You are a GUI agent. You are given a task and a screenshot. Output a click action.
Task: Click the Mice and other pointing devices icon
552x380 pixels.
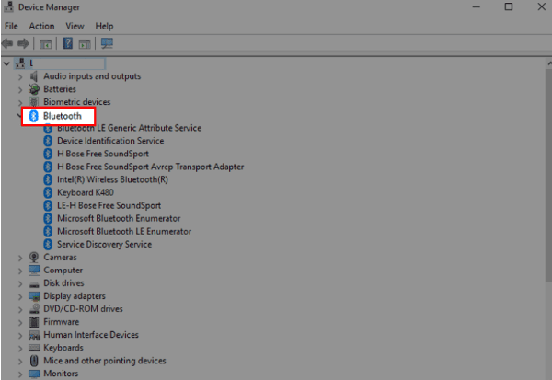tap(34, 361)
